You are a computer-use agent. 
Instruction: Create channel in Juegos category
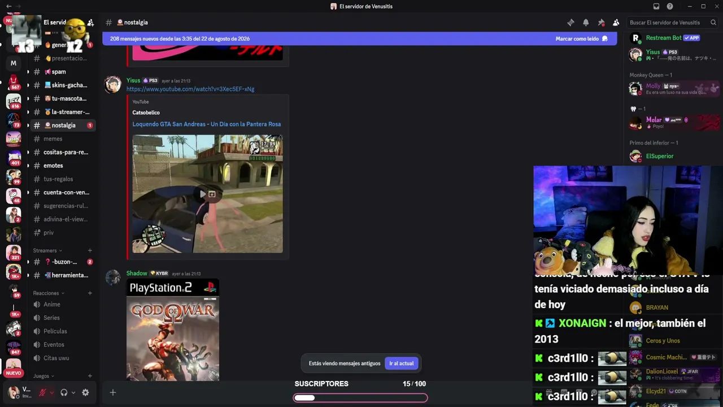coord(90,376)
